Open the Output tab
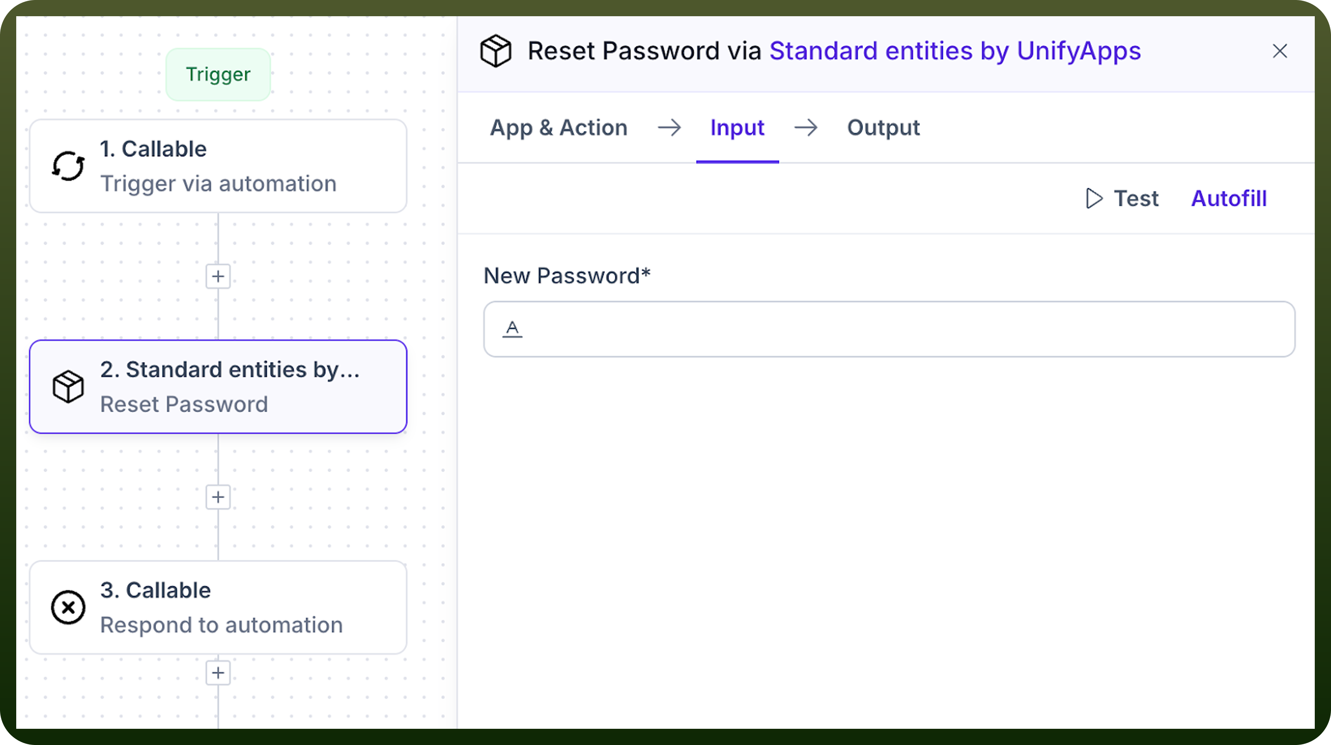Screen dimensions: 1331x745 click(x=883, y=127)
